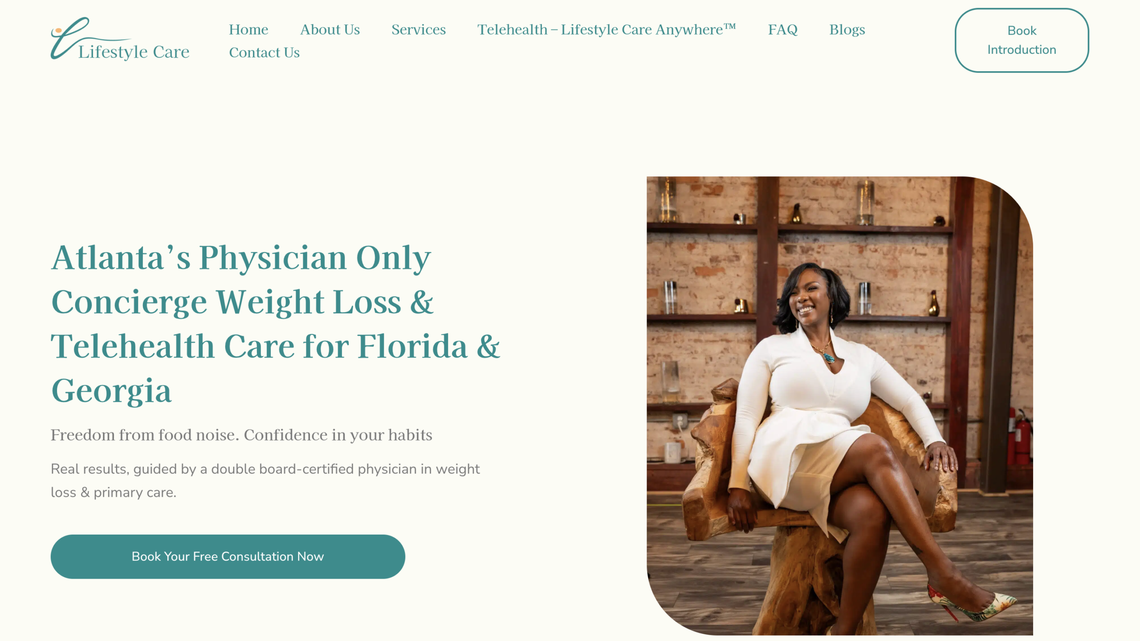Click Book Your Free Consultation Now button
Viewport: 1140px width, 641px height.
coord(228,556)
